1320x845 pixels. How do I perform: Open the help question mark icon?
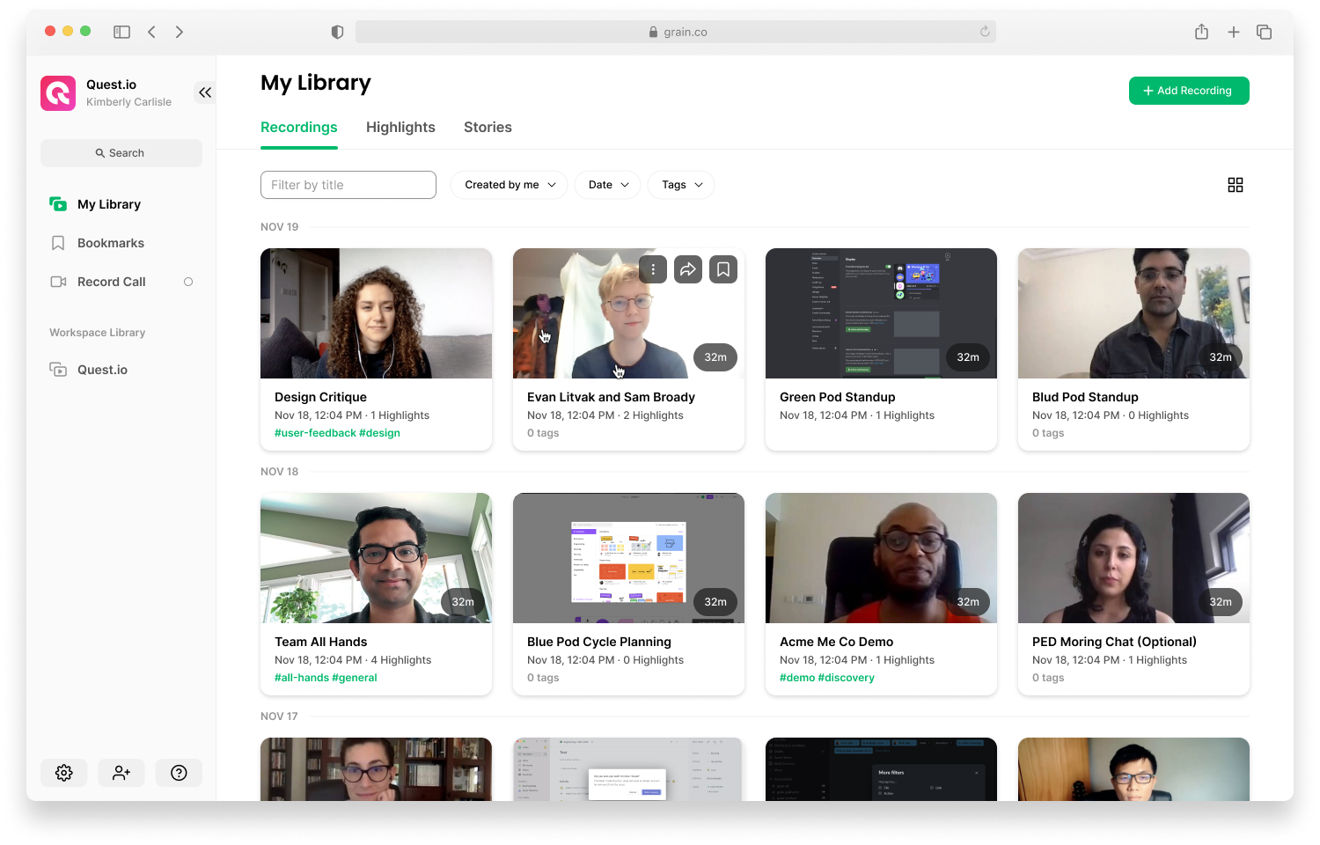tap(179, 773)
